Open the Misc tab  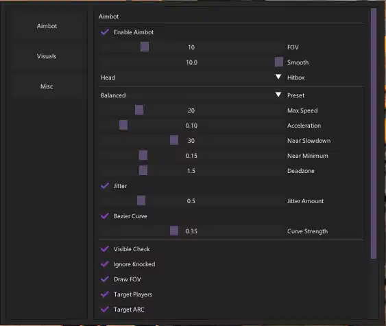point(47,86)
